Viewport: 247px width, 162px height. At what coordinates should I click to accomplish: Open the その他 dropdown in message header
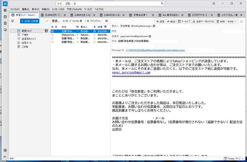(x=232, y=22)
